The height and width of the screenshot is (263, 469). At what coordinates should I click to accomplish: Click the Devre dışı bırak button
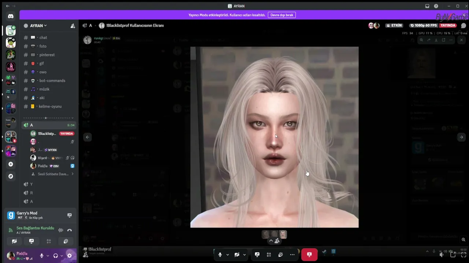click(282, 15)
